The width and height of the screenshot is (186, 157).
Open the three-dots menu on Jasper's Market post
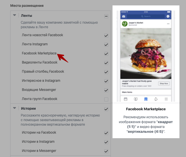tap(168, 24)
